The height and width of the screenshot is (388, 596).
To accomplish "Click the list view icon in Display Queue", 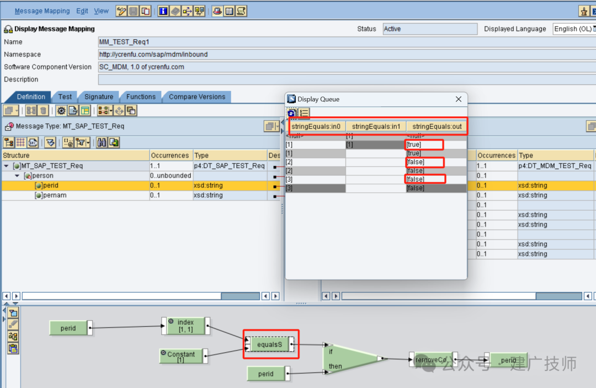I will [x=304, y=113].
